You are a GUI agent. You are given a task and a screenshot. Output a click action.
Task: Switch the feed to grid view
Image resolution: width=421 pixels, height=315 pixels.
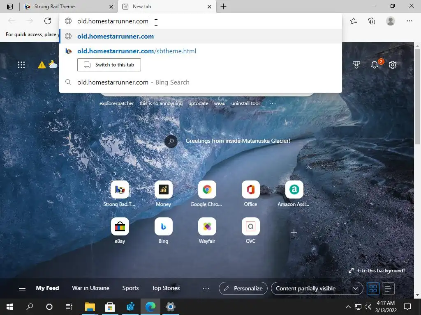pos(373,288)
